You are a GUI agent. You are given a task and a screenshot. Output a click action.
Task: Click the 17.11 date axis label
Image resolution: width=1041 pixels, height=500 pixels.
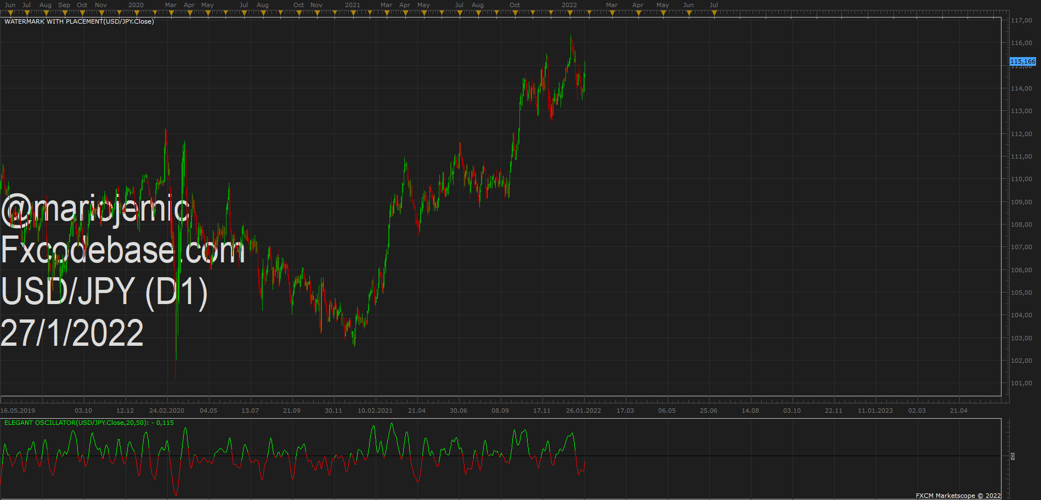pyautogui.click(x=542, y=411)
